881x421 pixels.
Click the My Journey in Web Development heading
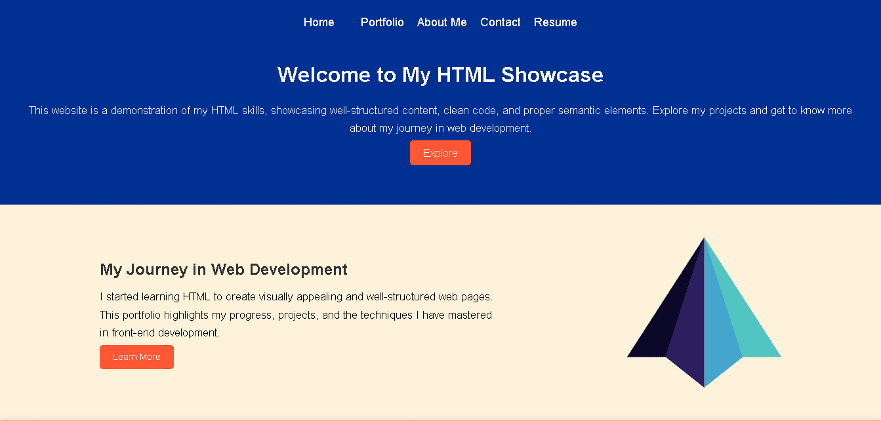224,270
